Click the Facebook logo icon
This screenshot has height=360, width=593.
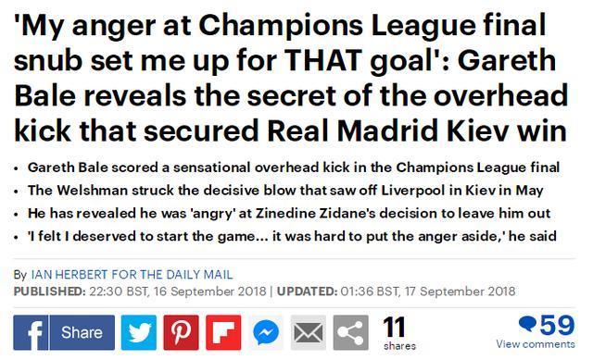pos(31,332)
